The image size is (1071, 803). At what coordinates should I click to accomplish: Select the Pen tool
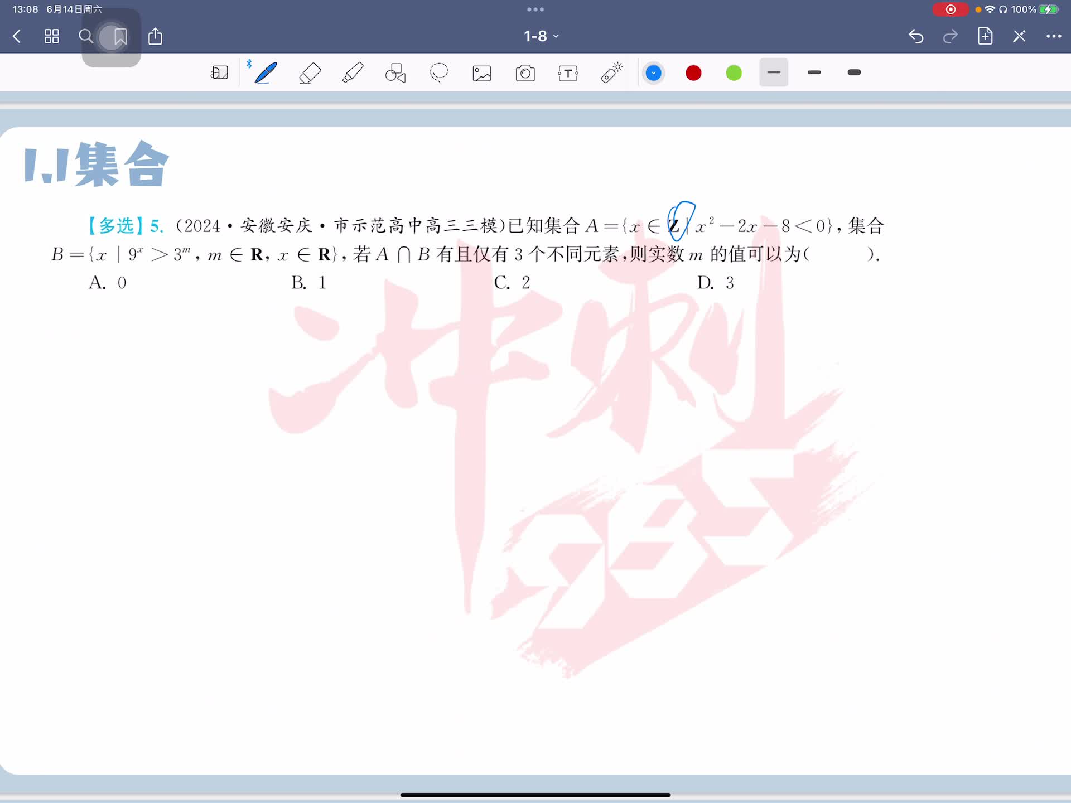tap(266, 73)
